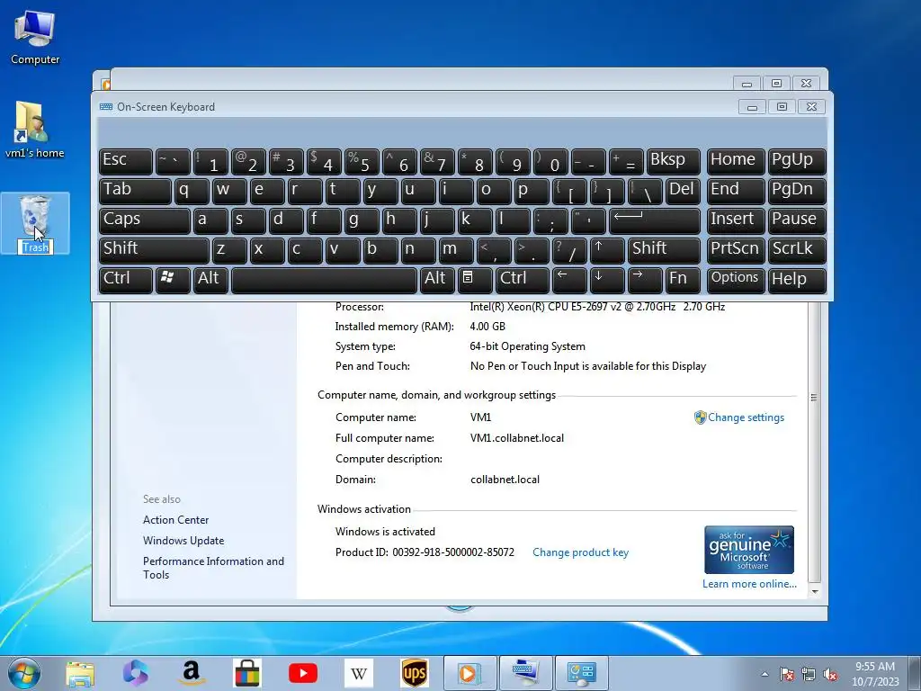Open Wikipedia taskbar shortcut

tap(358, 673)
